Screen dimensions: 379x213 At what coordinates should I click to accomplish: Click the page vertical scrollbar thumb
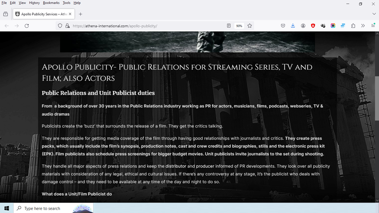click(x=377, y=98)
